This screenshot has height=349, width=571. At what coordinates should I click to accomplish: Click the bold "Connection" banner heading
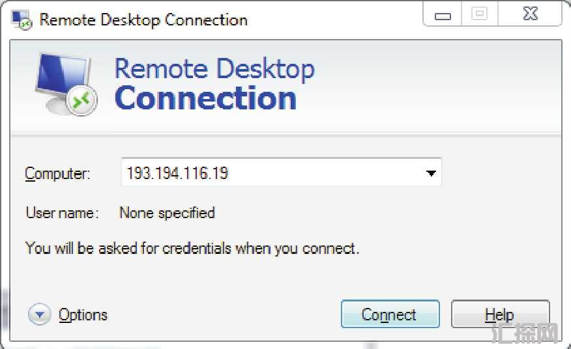[x=205, y=98]
